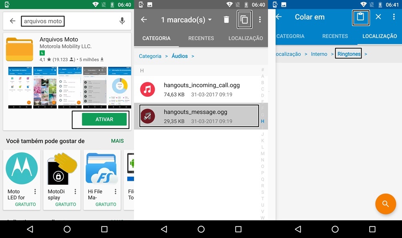Tap the orange search floating button
Screen dimensions: 402x238
386,204
